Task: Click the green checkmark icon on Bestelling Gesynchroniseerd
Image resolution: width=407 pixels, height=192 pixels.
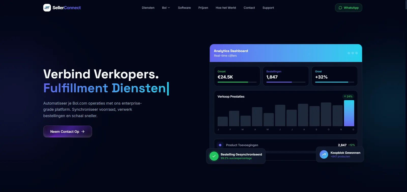Action: point(214,156)
